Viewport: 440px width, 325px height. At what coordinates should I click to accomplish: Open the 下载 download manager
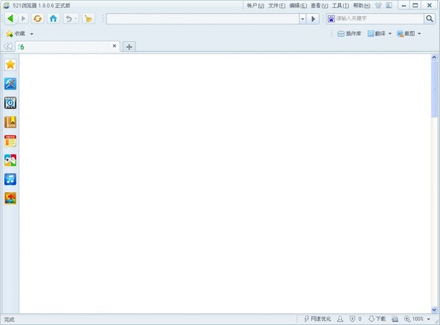377,319
